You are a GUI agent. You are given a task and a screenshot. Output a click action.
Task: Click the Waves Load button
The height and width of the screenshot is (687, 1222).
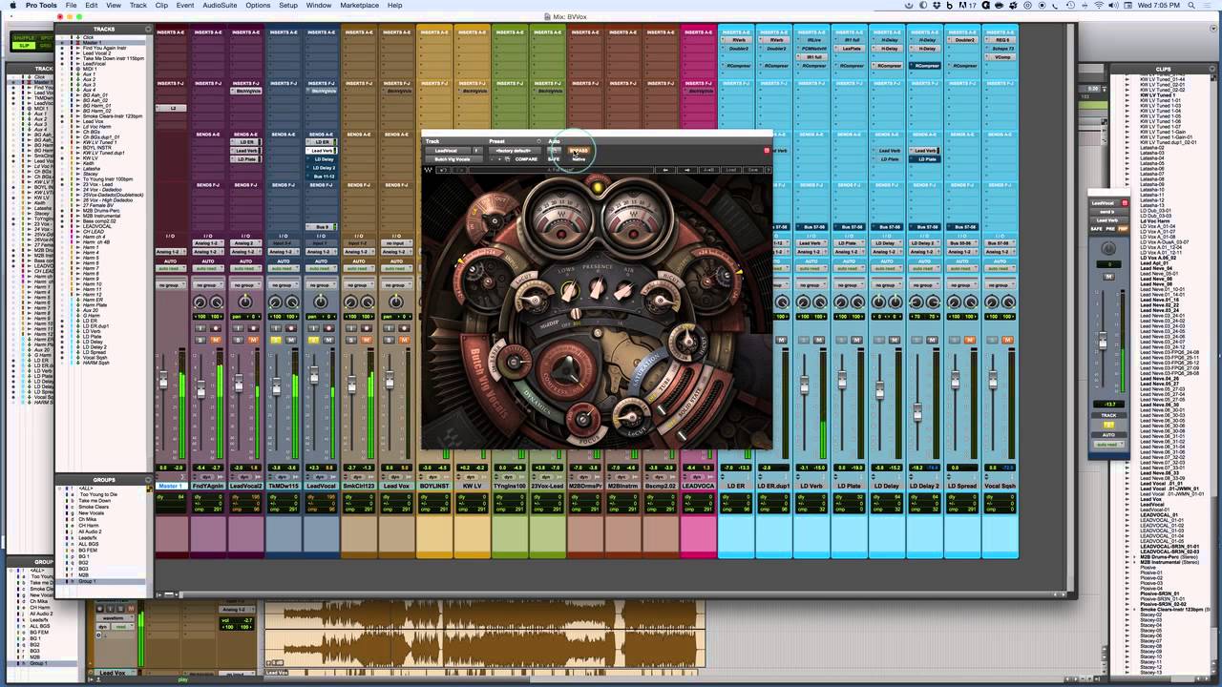click(731, 170)
